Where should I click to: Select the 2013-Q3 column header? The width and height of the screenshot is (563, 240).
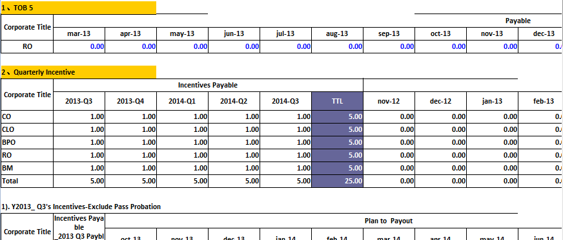79,101
